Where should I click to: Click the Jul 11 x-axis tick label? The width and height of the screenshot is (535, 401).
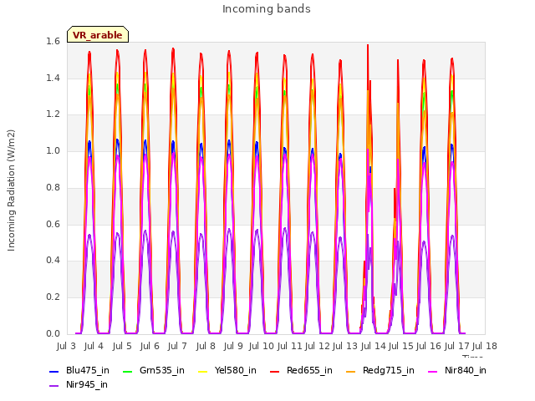[x=290, y=346]
